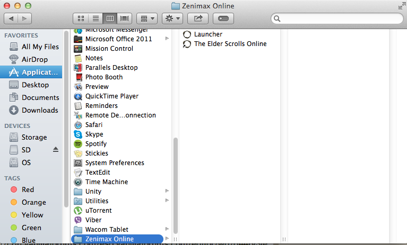Go back with the left arrow button
This screenshot has width=407, height=245.
coord(11,19)
